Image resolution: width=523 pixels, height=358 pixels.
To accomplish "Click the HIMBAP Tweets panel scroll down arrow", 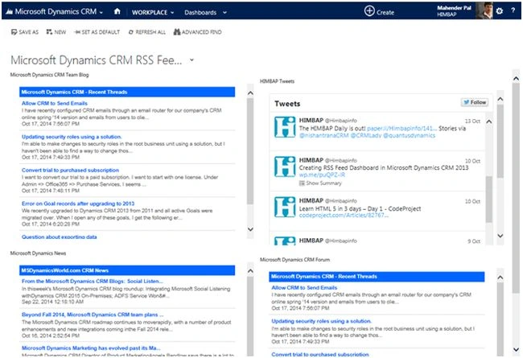I will pyautogui.click(x=500, y=236).
